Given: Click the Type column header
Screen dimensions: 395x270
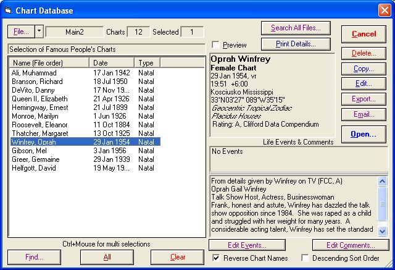Looking at the screenshot, I should coord(147,63).
